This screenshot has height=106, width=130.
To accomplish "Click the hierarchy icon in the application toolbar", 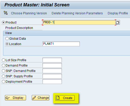I will (x=6, y=13).
